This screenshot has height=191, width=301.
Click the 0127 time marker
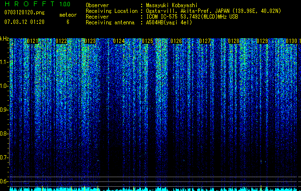(205, 41)
